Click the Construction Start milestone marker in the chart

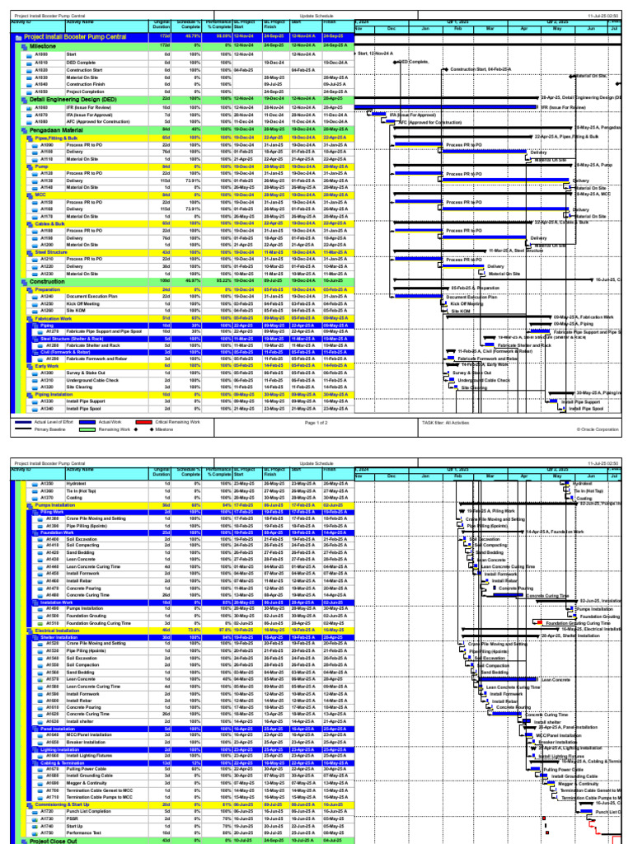point(446,70)
